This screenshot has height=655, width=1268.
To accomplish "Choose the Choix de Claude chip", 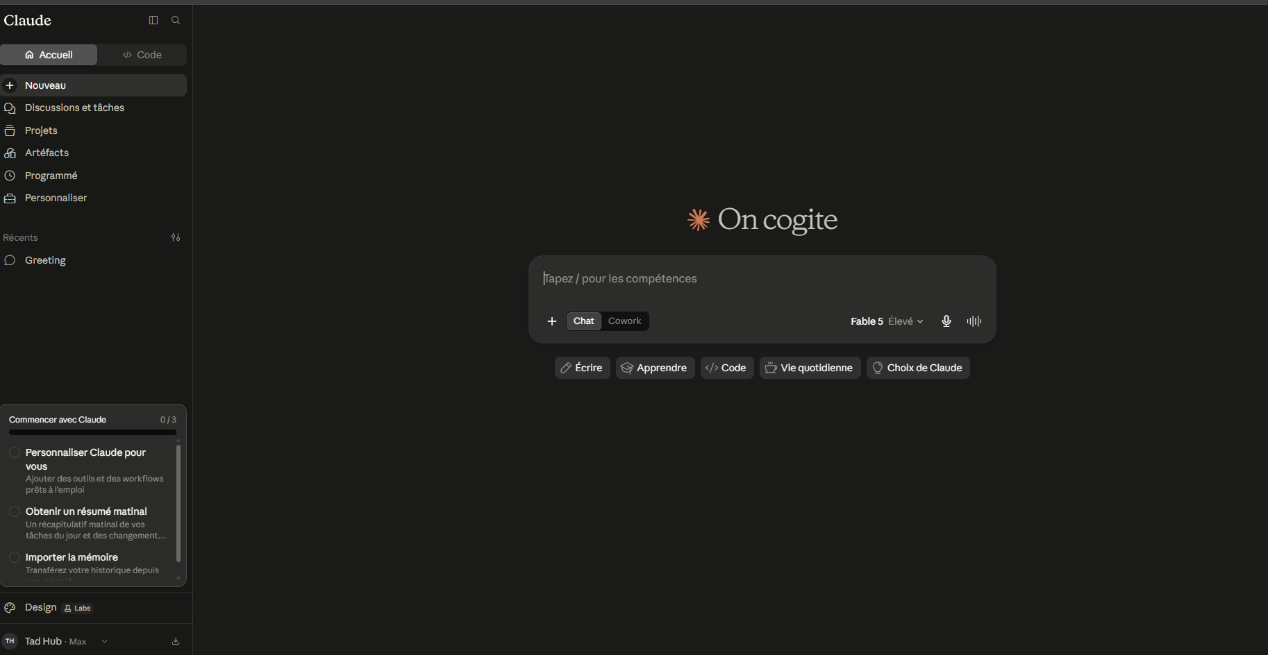I will [918, 368].
